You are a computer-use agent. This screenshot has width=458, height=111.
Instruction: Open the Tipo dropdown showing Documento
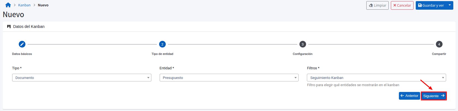pos(81,78)
